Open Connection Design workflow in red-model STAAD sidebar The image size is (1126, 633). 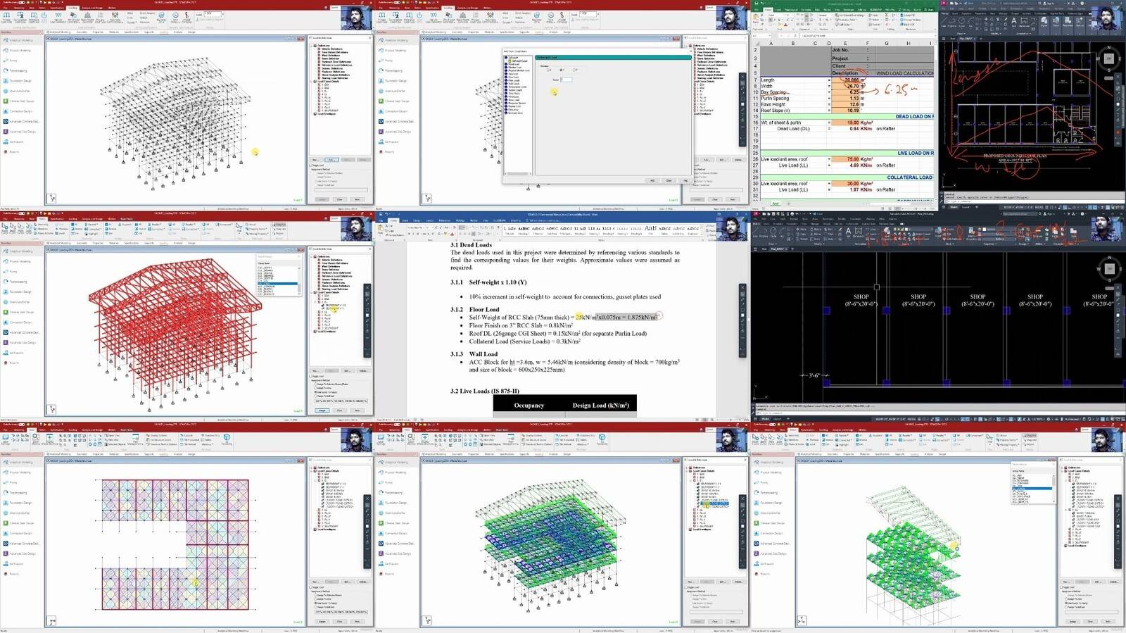pos(20,322)
